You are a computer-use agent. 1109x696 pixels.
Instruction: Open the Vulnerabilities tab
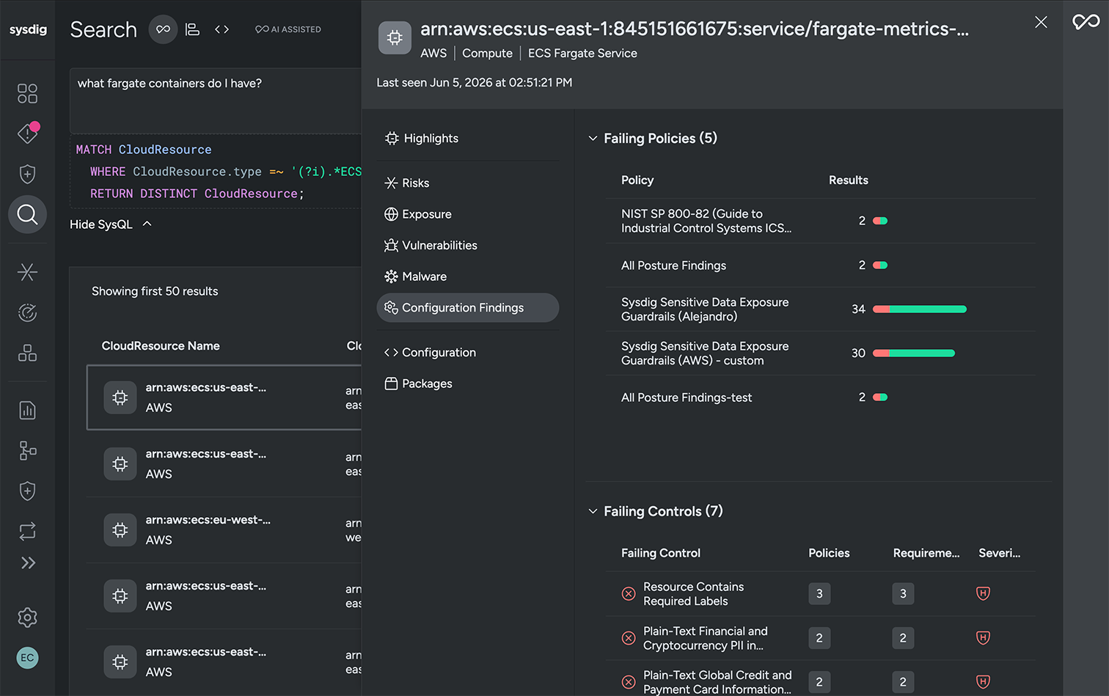[468, 245]
